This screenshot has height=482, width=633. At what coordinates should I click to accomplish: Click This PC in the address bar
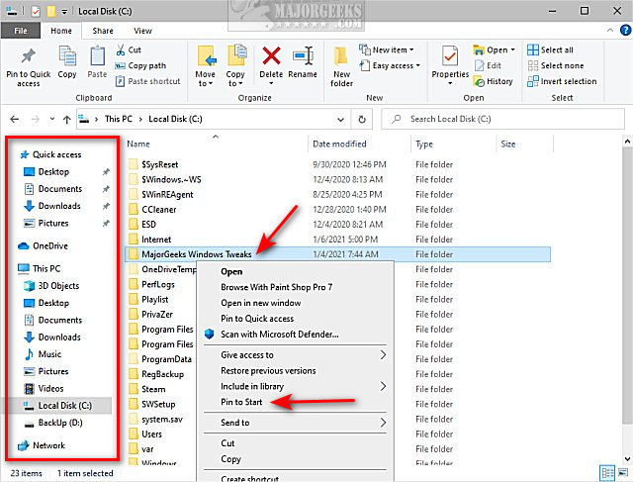pyautogui.click(x=119, y=119)
